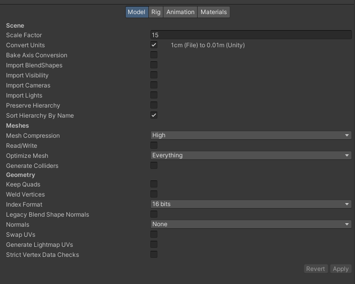355x284 pixels.
Task: Disable Sort Hierarchy By Name
Action: 154,116
